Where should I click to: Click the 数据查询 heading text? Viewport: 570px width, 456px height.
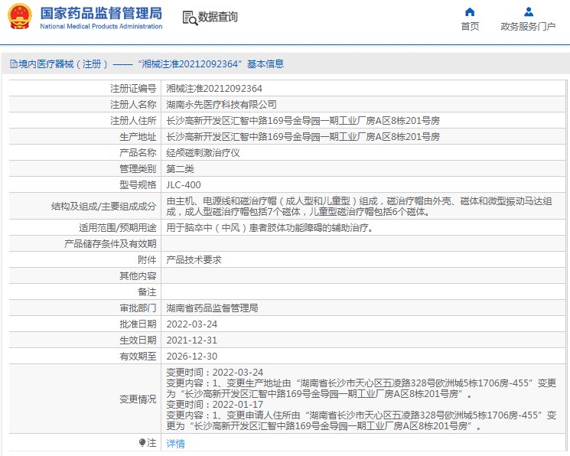[x=218, y=17]
